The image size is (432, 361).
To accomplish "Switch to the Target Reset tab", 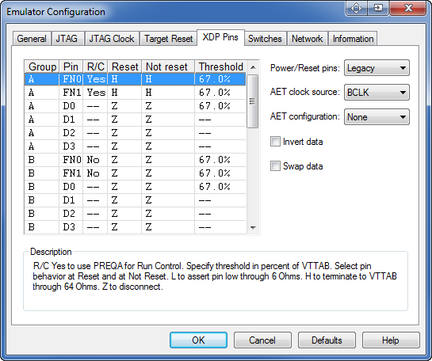I will click(x=168, y=39).
